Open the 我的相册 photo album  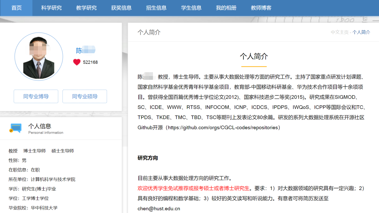226,8
